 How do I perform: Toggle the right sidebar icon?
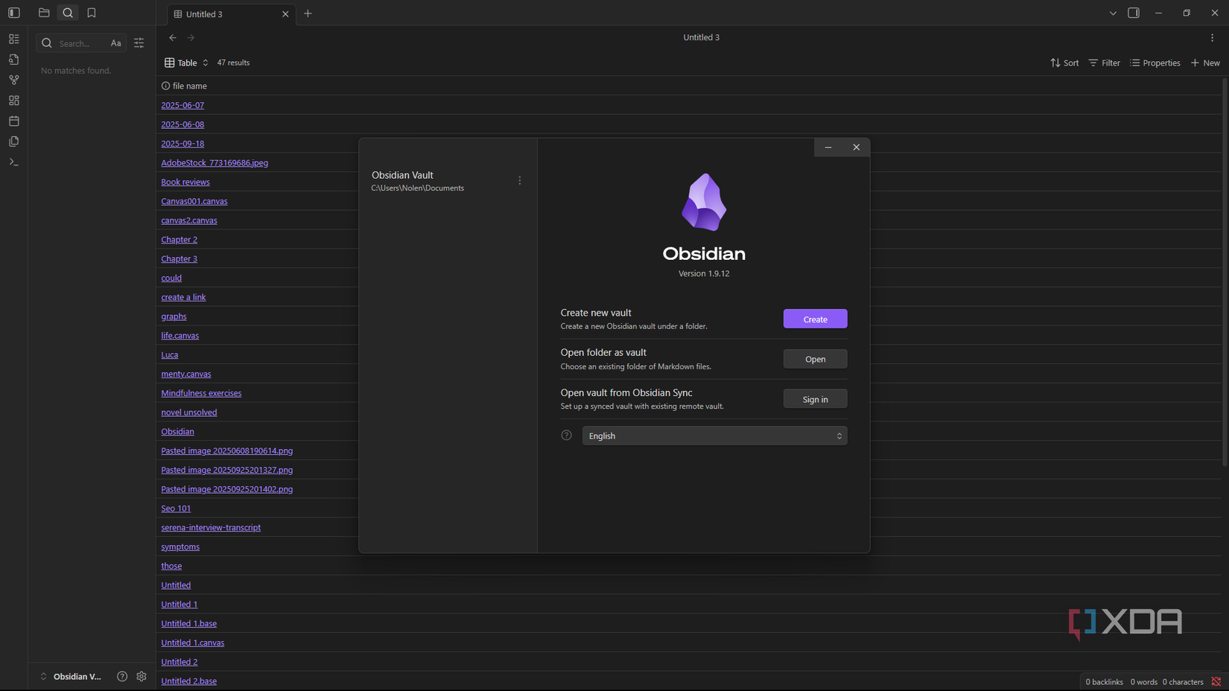tap(1134, 13)
